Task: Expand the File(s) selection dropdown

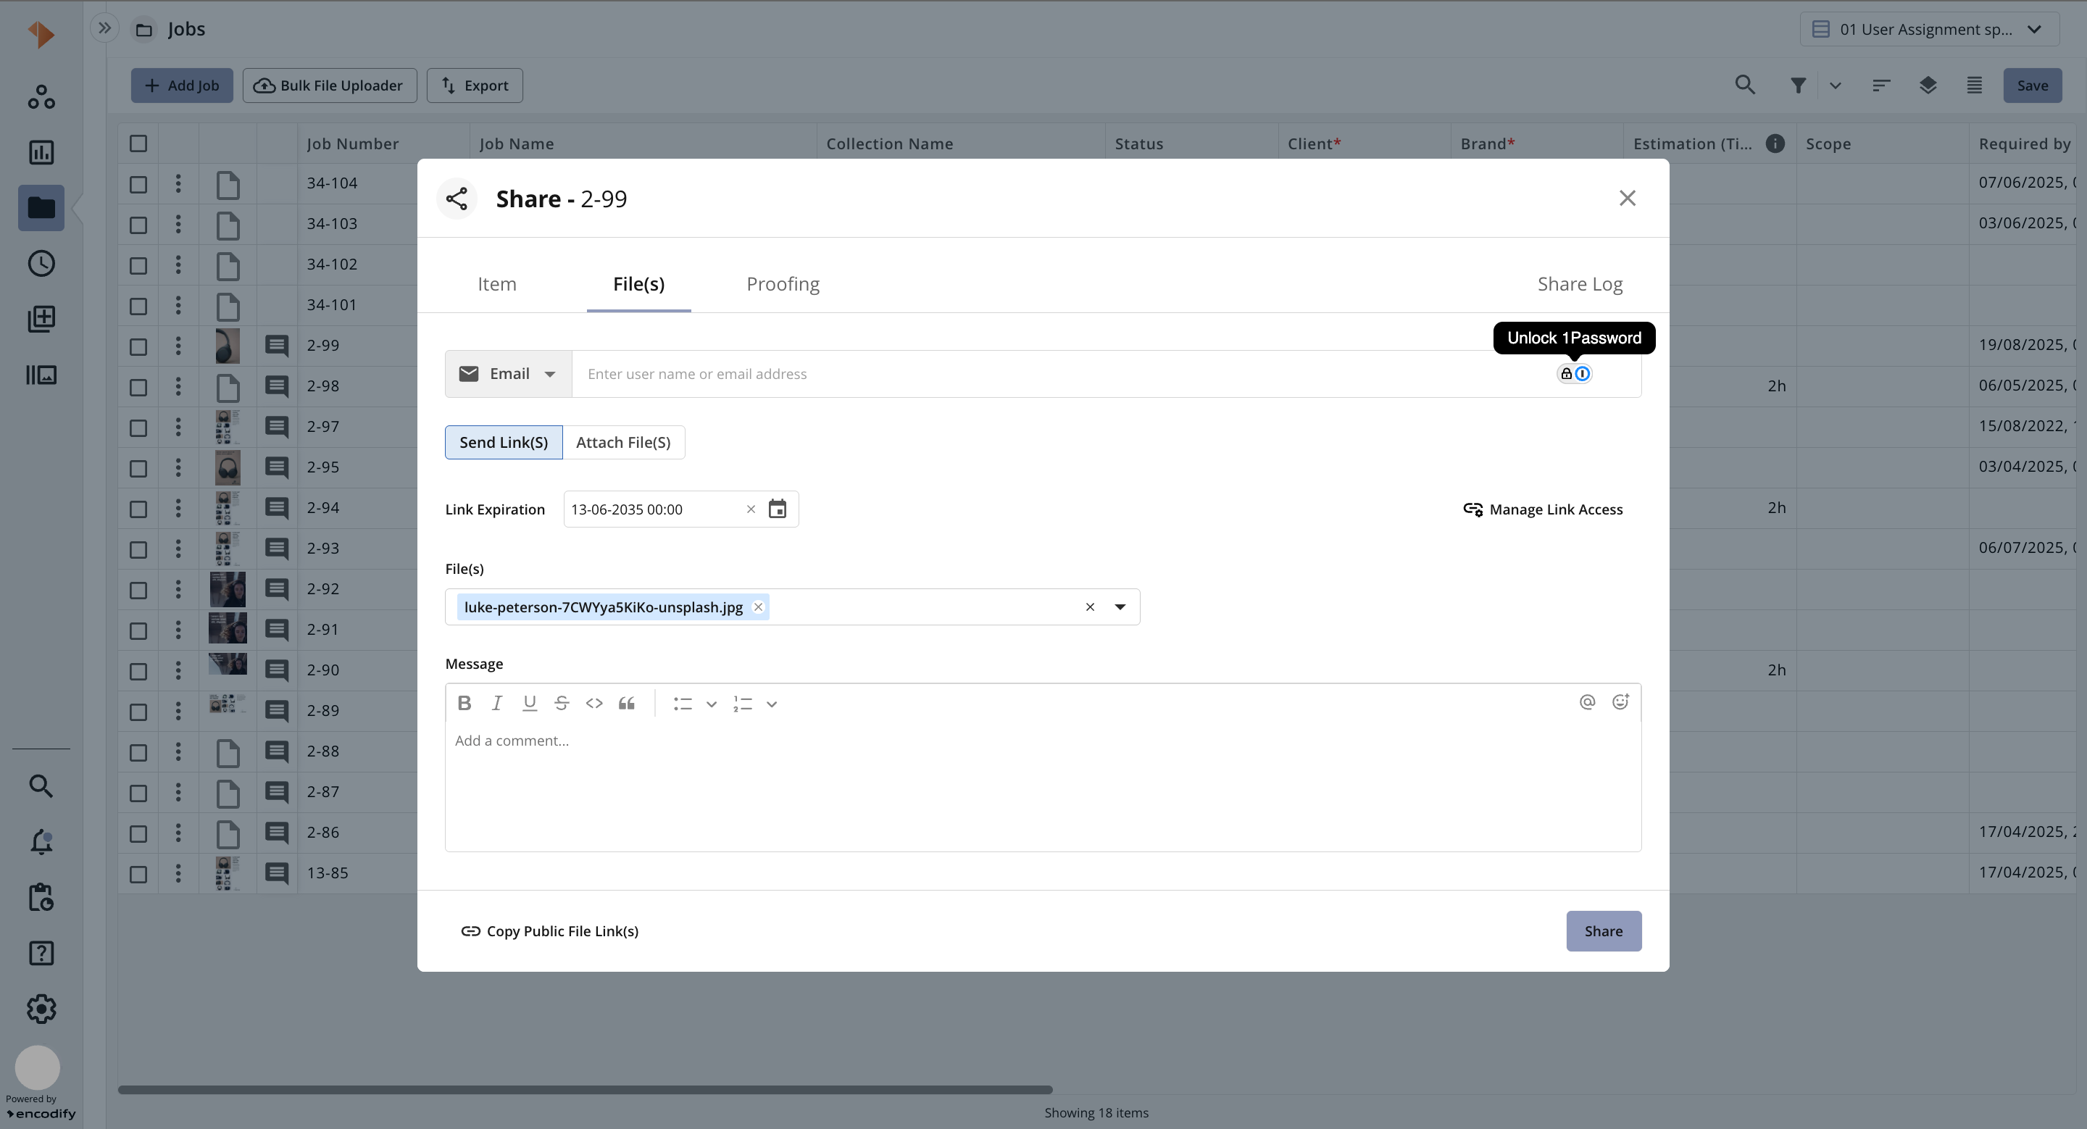Action: pos(1120,607)
